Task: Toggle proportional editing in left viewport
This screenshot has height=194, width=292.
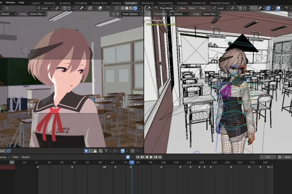Action: pyautogui.click(x=64, y=8)
